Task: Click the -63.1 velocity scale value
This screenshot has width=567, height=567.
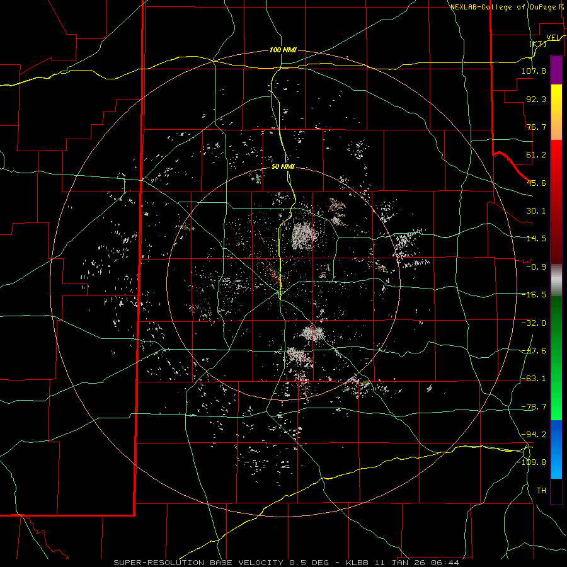Action: coord(534,379)
